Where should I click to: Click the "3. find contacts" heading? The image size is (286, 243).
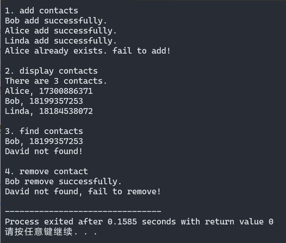44,131
